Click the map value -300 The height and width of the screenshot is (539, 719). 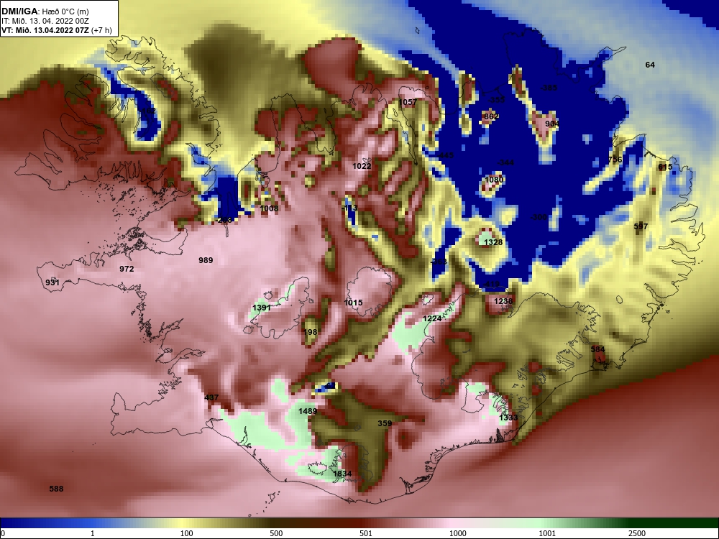pos(539,217)
